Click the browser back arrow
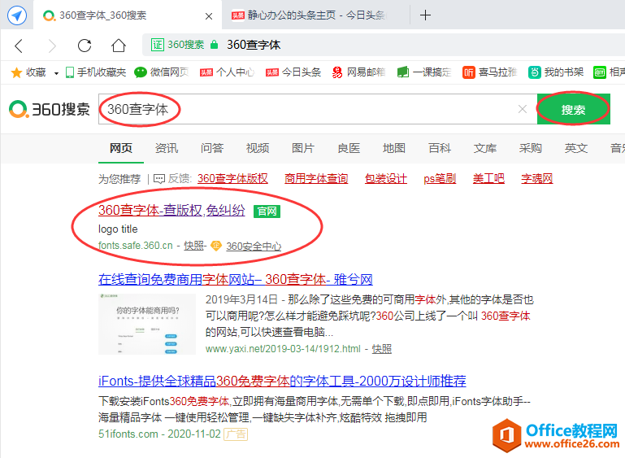This screenshot has width=625, height=458. point(20,45)
